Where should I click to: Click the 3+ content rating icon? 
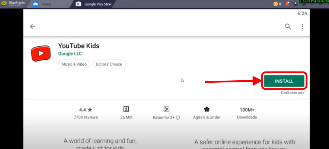point(166,109)
